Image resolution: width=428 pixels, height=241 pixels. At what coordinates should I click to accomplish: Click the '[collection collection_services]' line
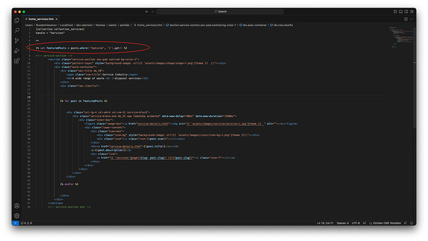(x=60, y=29)
